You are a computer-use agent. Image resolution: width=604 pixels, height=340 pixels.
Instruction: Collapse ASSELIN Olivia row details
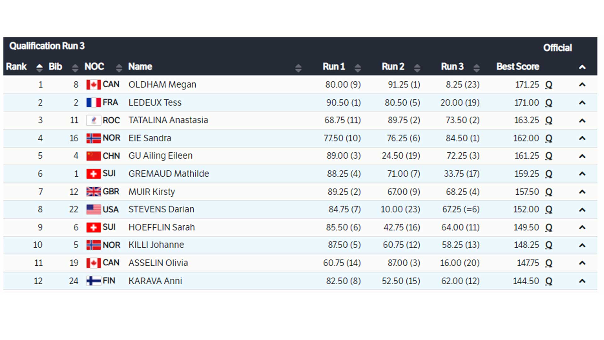[582, 263]
